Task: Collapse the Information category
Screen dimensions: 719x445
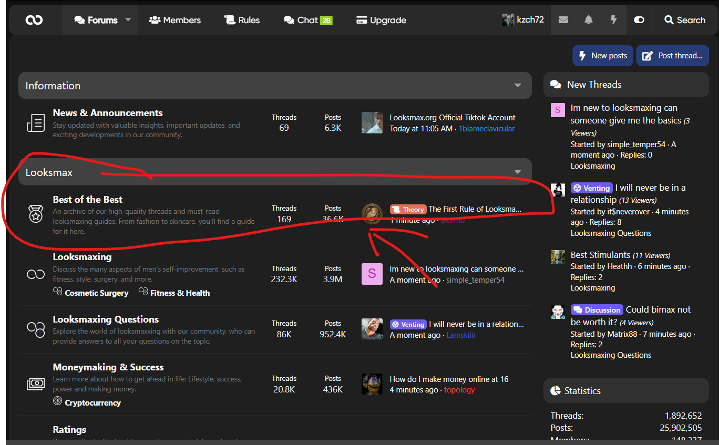Action: click(518, 86)
